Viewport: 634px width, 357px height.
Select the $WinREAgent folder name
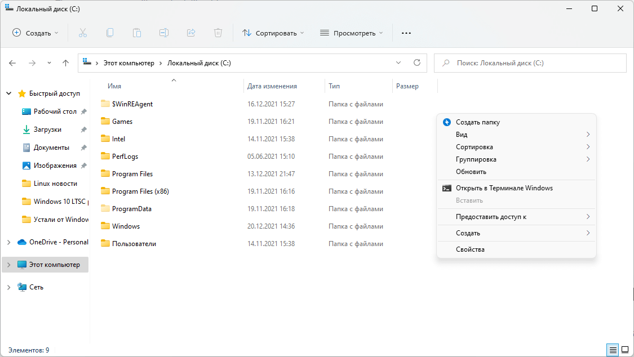(x=132, y=104)
